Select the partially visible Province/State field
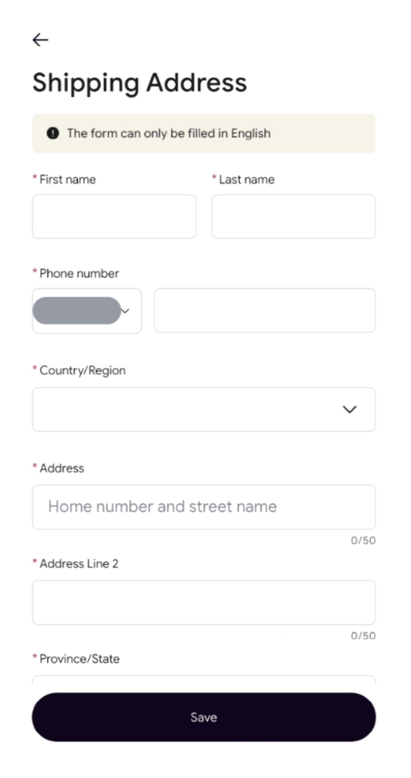 click(204, 680)
